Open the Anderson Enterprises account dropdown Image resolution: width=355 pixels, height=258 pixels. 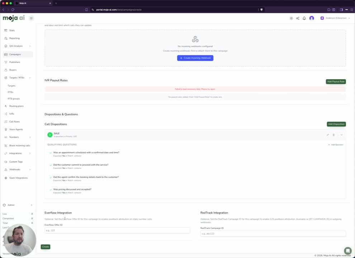[x=335, y=18]
